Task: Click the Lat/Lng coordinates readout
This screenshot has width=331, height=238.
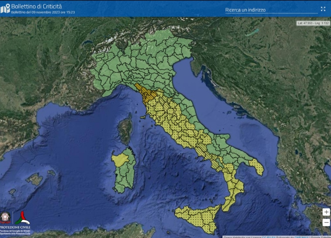Action: pos(313,23)
